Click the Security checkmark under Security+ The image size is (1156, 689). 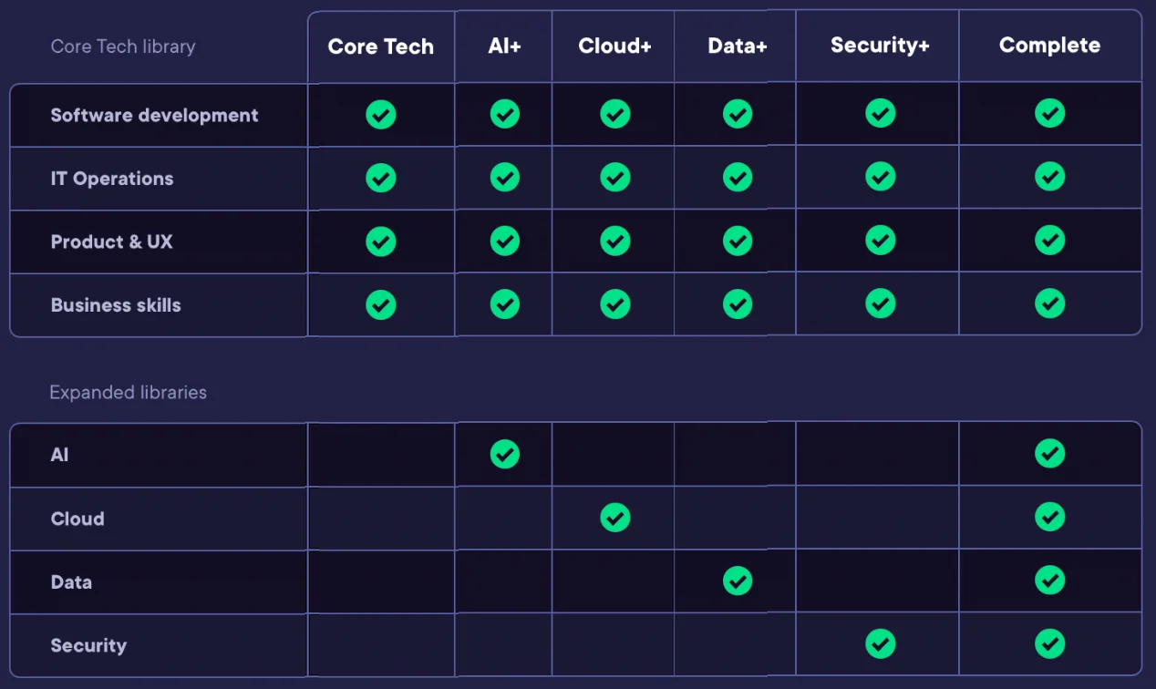click(x=880, y=643)
